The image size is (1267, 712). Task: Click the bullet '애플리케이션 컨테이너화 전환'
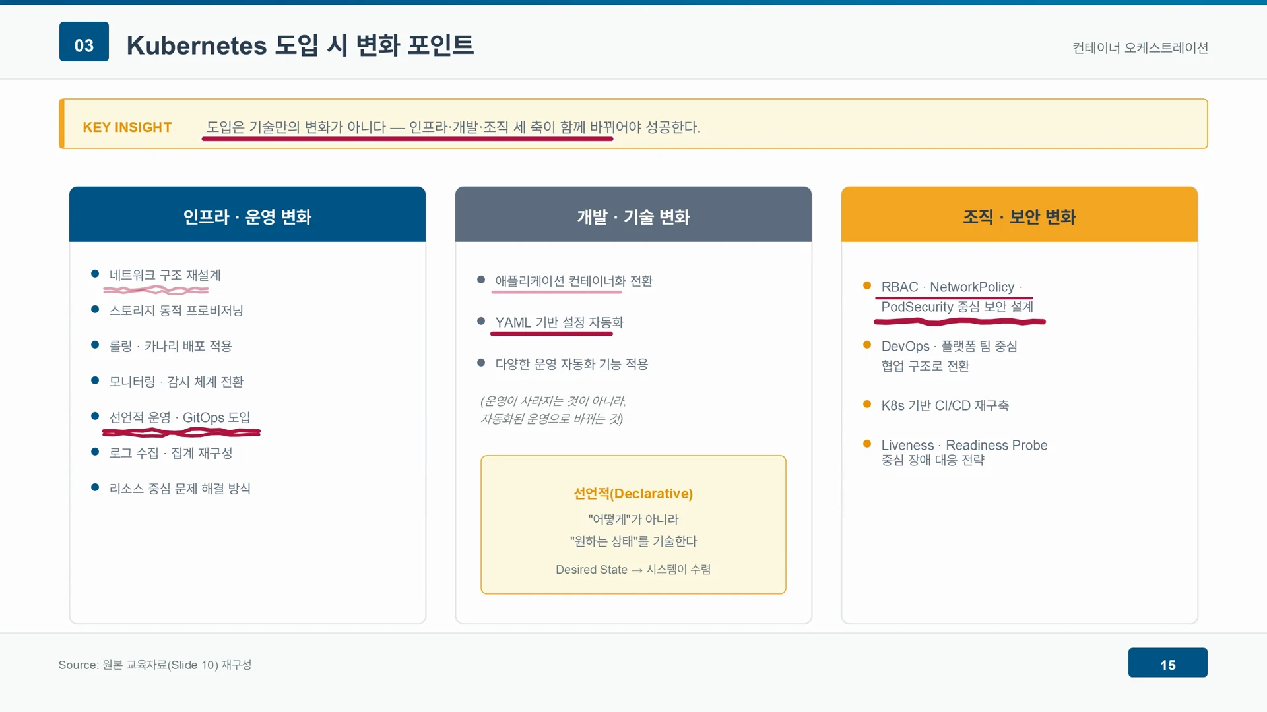click(574, 281)
